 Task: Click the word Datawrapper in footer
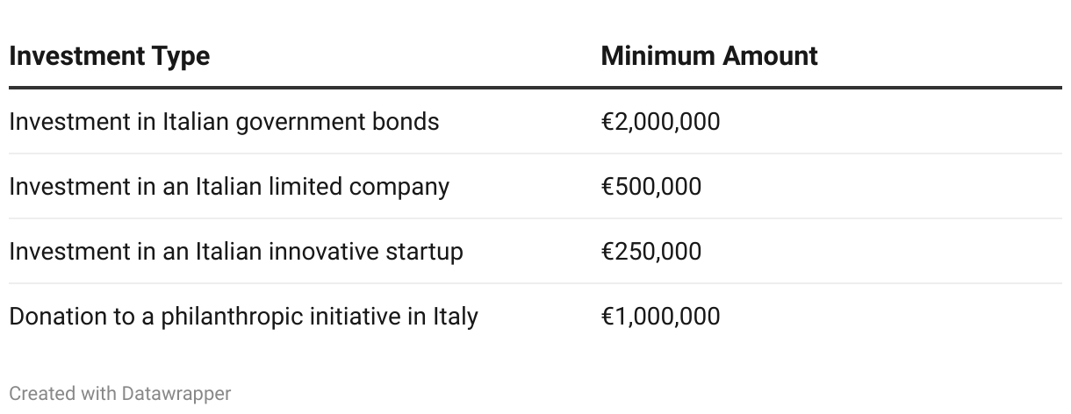coord(176,394)
